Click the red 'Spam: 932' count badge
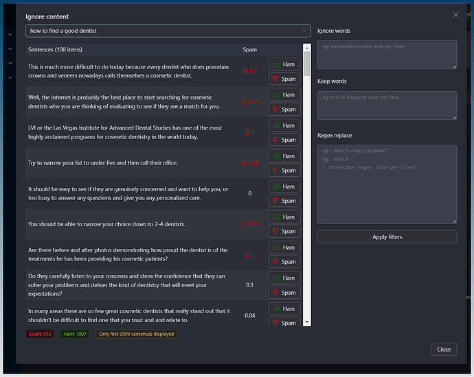 (39, 334)
